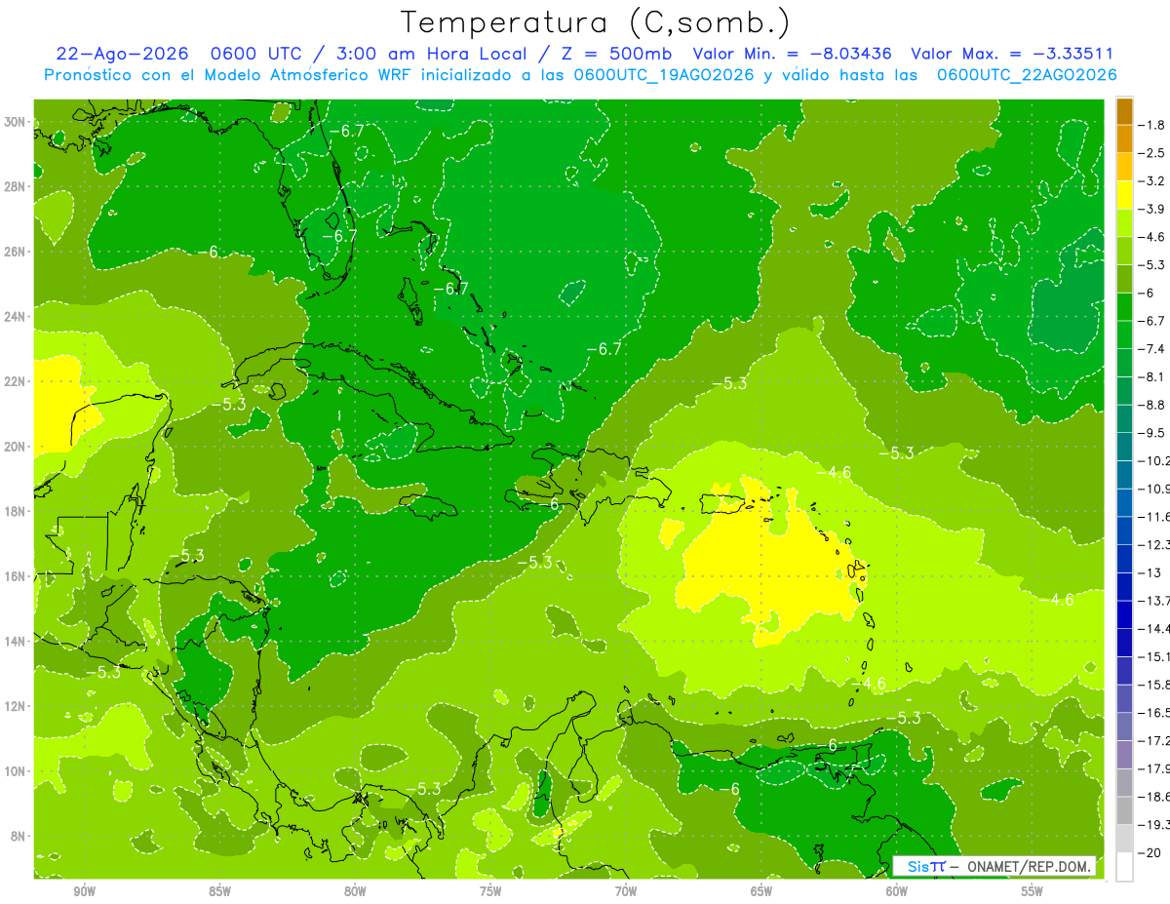This screenshot has width=1170, height=904.
Task: Click the color bar label '-20'
Action: [1149, 852]
